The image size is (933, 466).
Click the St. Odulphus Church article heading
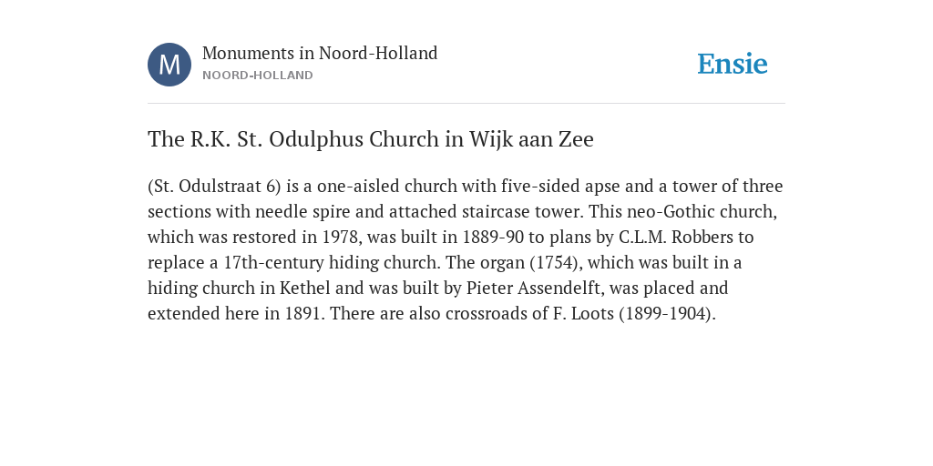(371, 139)
